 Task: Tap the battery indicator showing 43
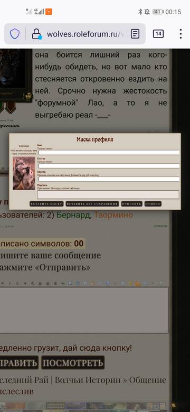(x=158, y=12)
